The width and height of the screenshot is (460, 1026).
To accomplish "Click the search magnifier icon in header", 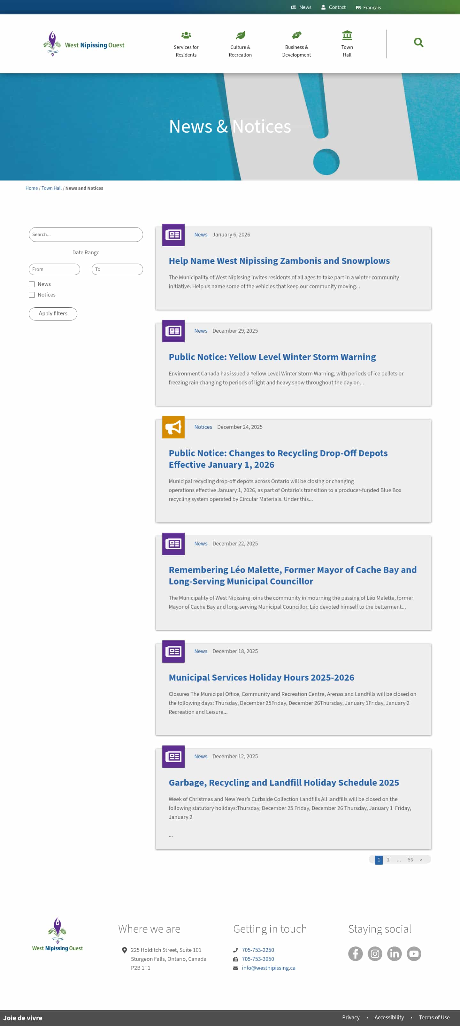I will click(x=418, y=42).
